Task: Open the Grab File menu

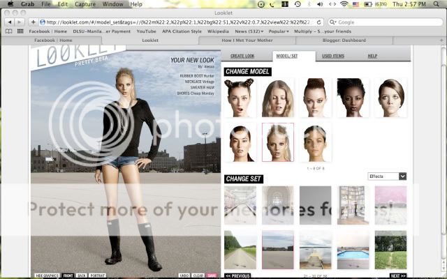Action: (x=46, y=4)
